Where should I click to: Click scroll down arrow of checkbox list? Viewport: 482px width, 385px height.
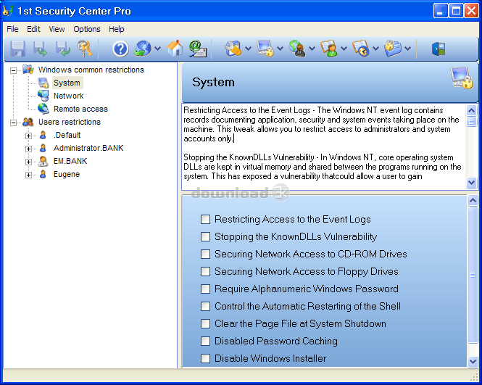pos(473,362)
